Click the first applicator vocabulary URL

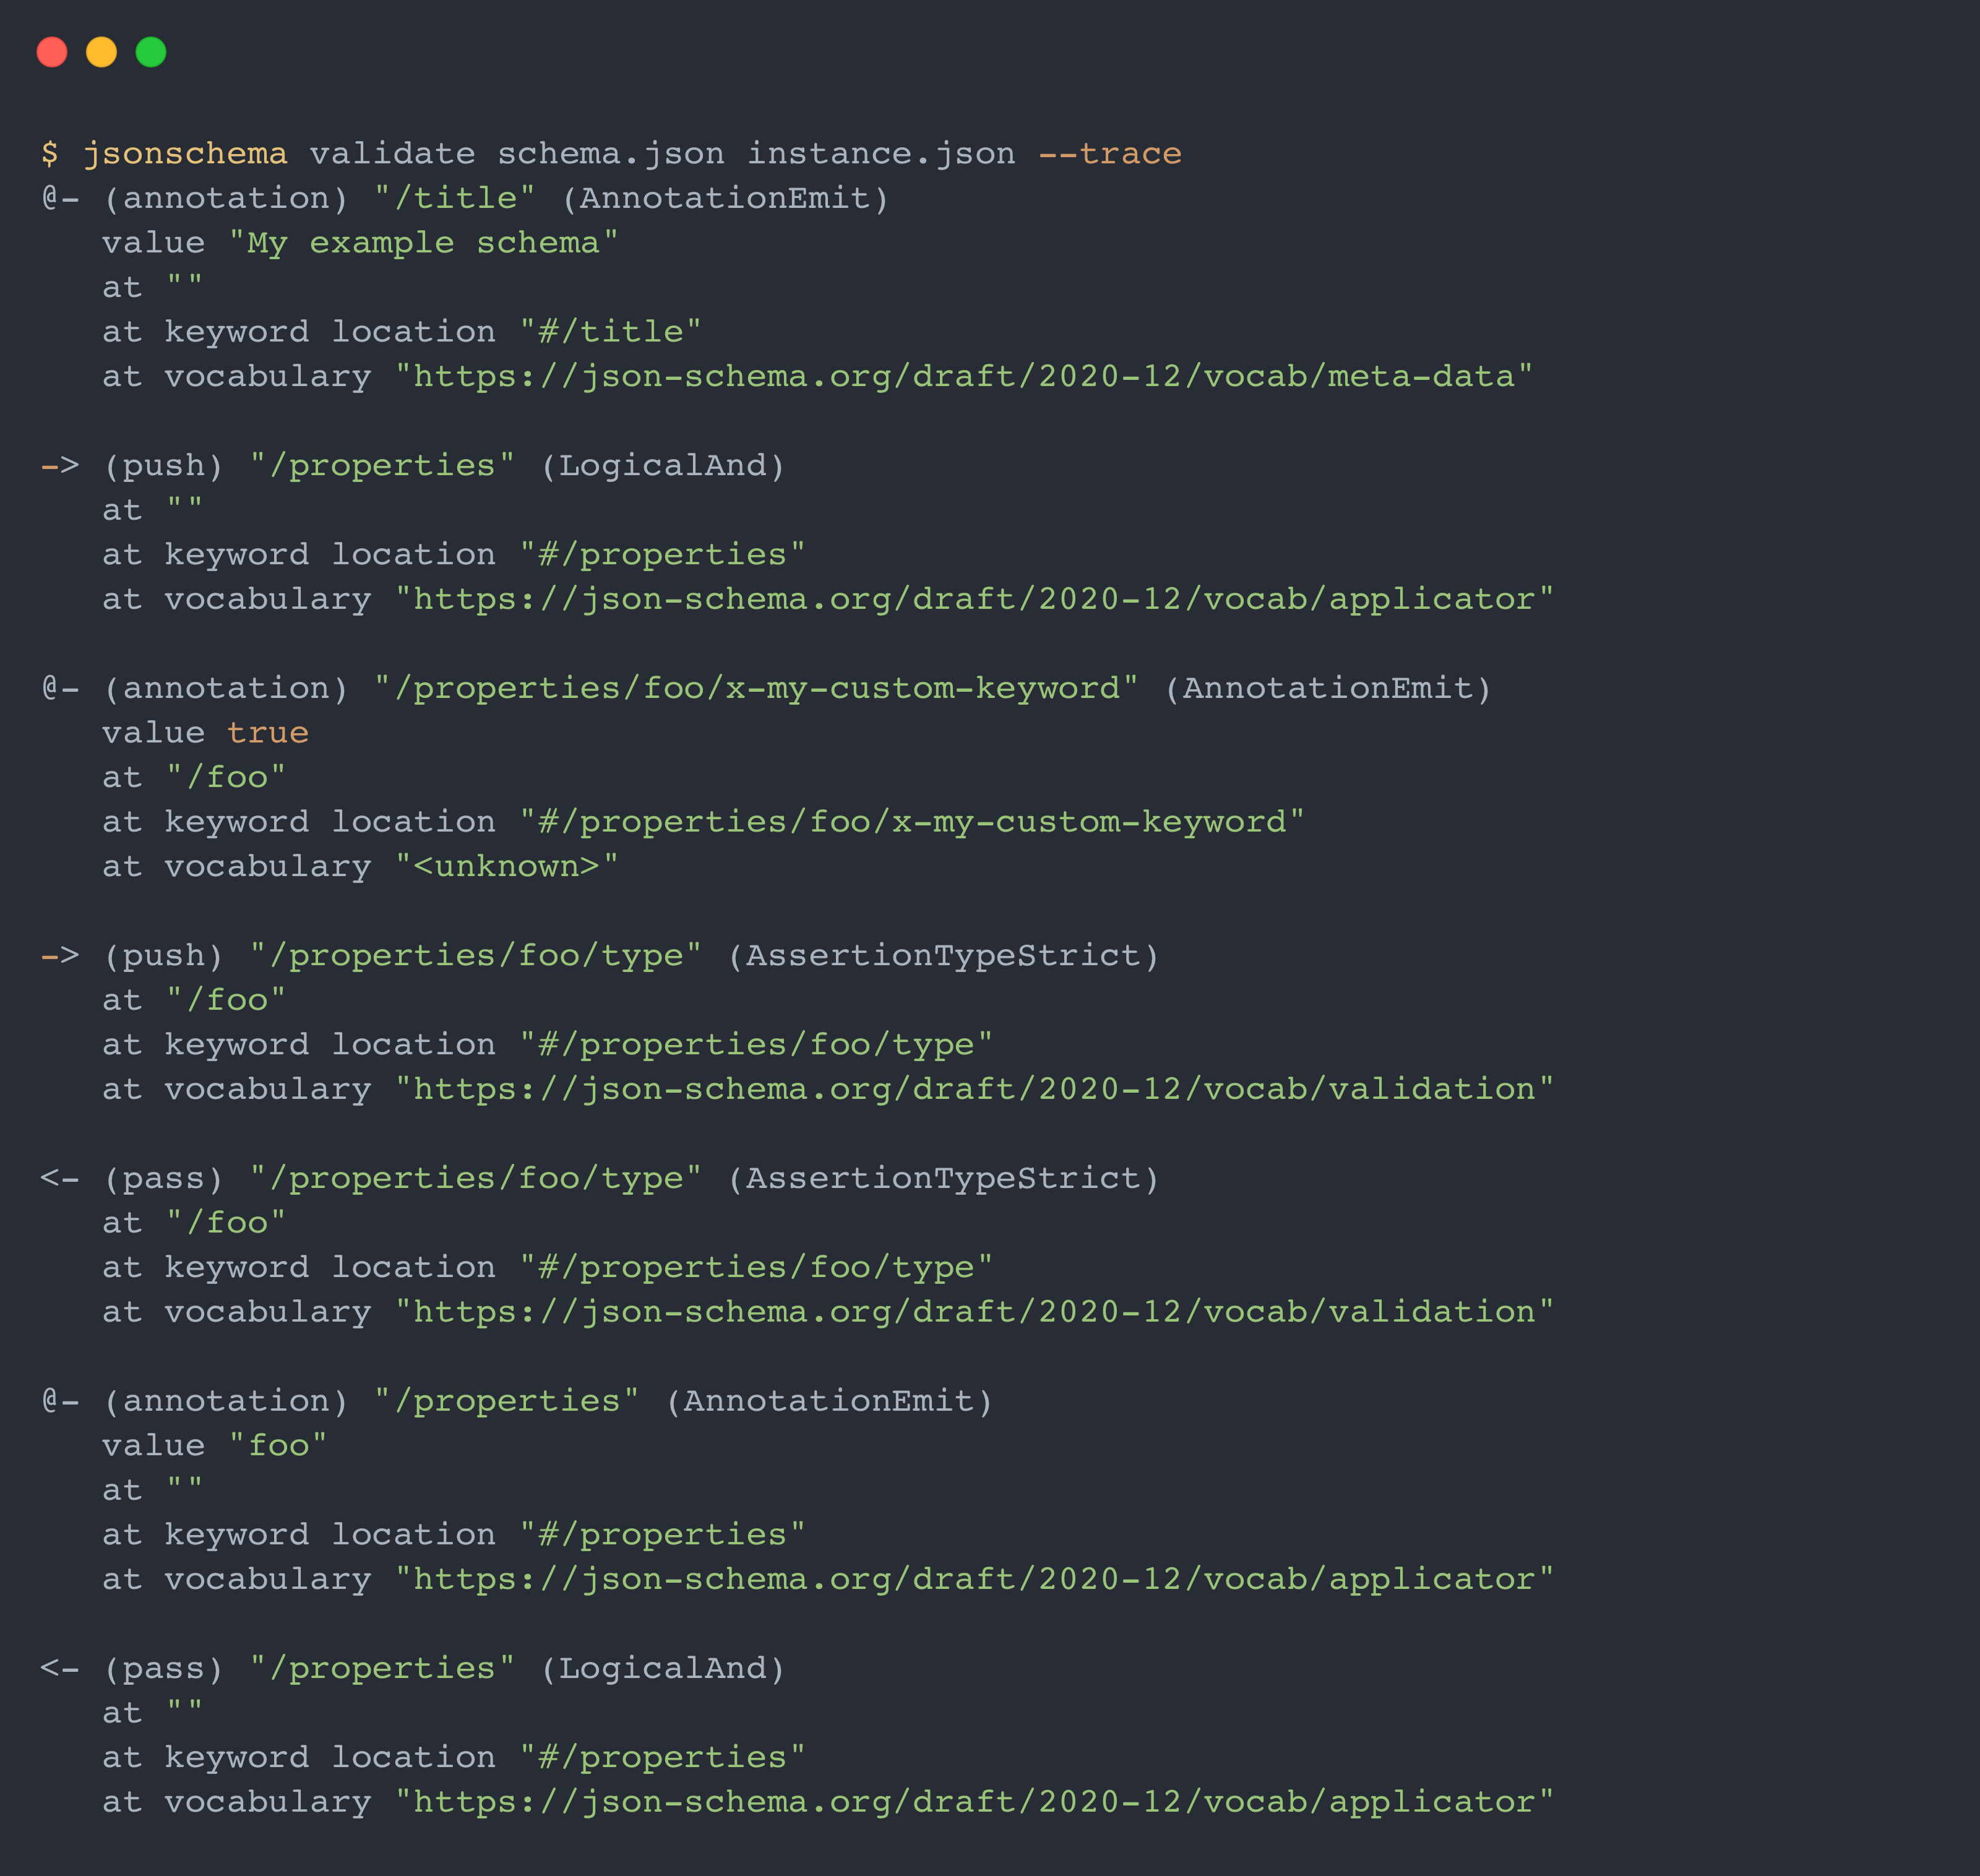[x=974, y=600]
